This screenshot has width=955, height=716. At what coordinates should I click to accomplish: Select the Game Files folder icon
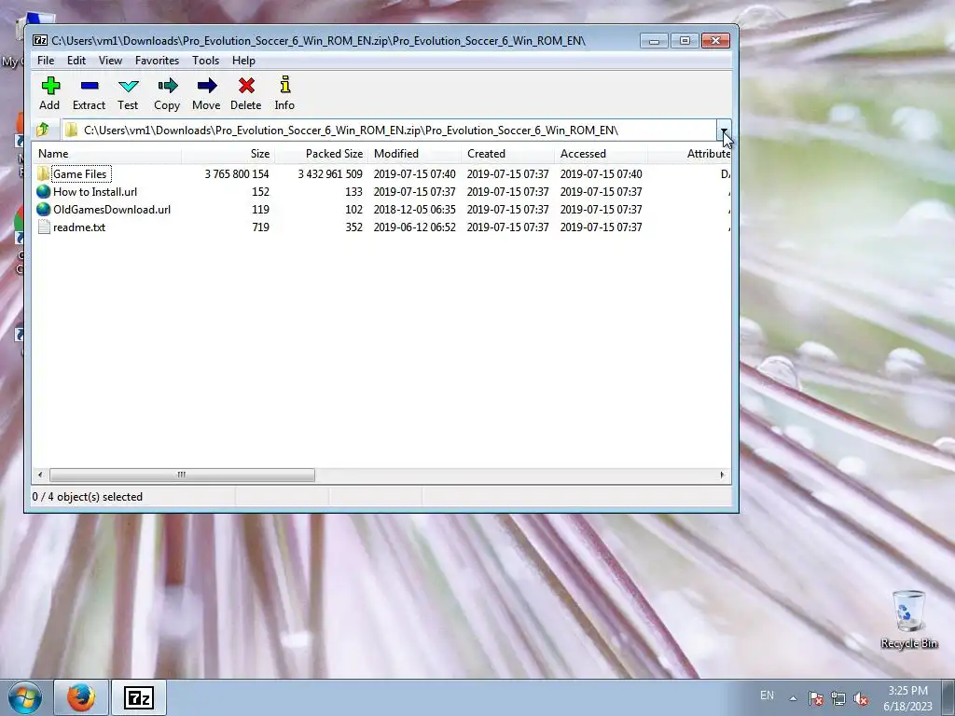pyautogui.click(x=43, y=173)
